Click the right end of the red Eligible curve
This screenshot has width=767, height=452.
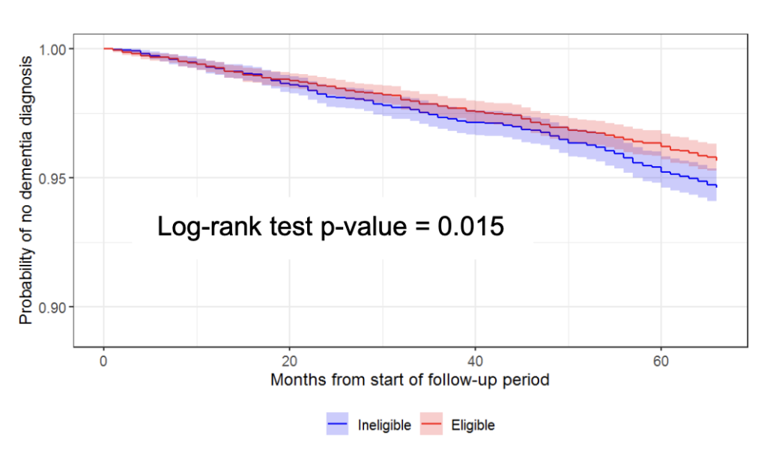click(717, 159)
